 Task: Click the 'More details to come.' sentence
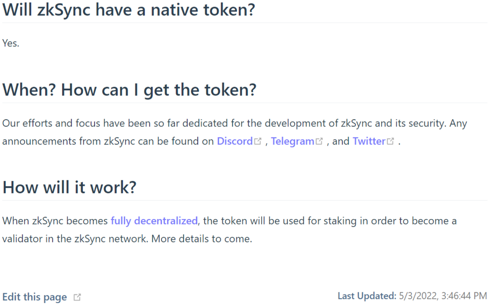coord(202,239)
